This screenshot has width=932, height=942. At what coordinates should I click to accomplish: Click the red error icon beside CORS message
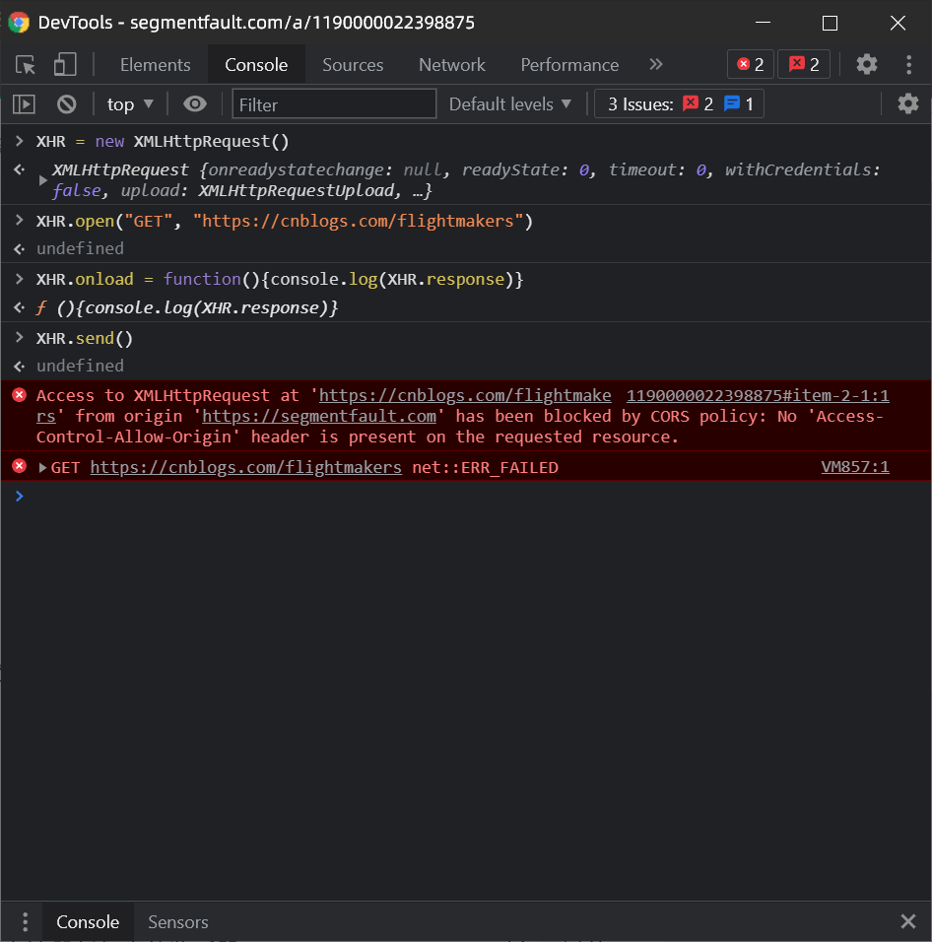point(20,395)
